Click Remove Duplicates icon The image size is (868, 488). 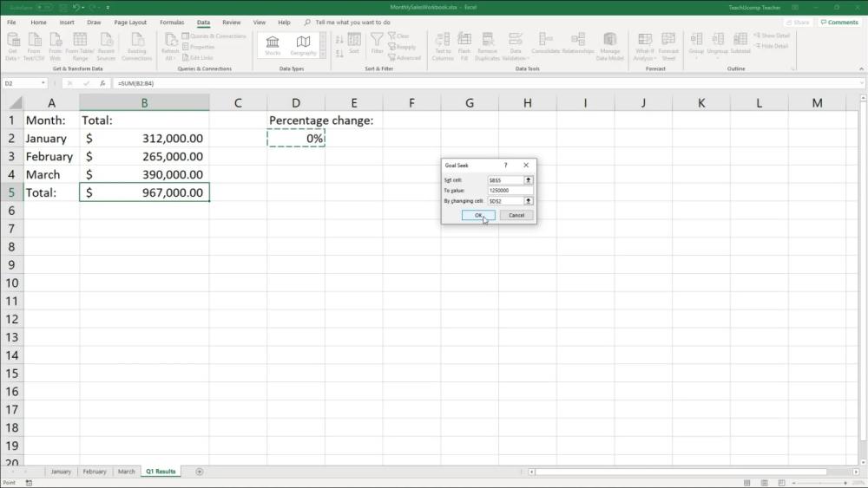pos(487,46)
